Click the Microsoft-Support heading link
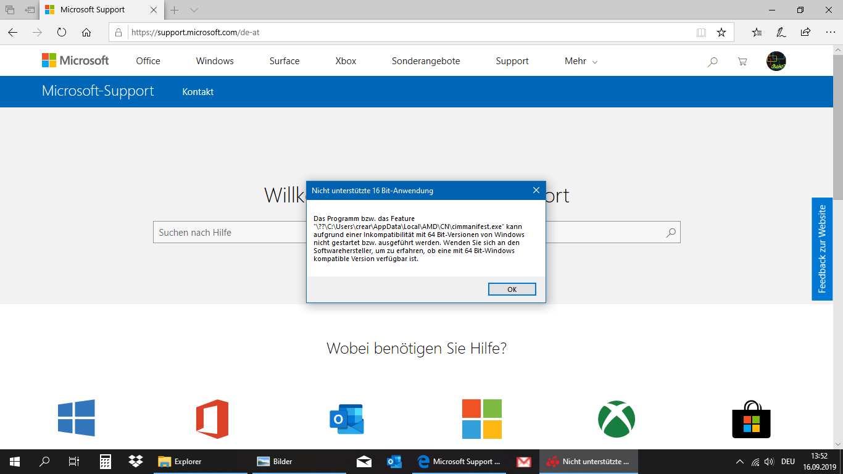This screenshot has width=843, height=474. [x=98, y=91]
